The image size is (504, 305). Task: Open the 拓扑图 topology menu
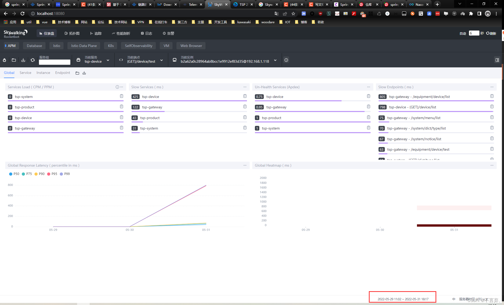(x=72, y=33)
